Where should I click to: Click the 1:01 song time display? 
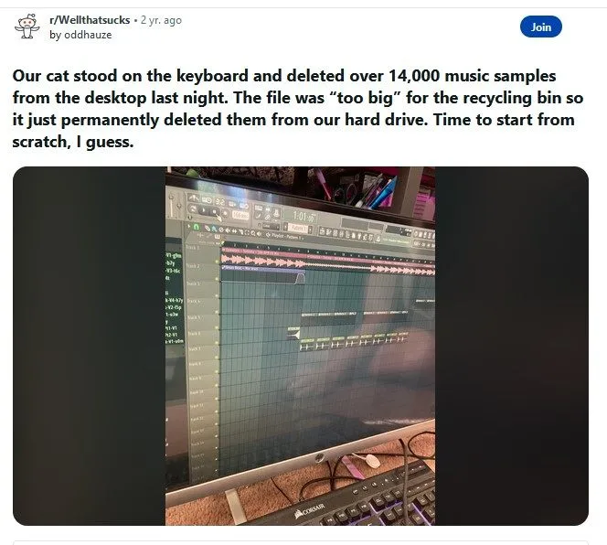(x=303, y=216)
